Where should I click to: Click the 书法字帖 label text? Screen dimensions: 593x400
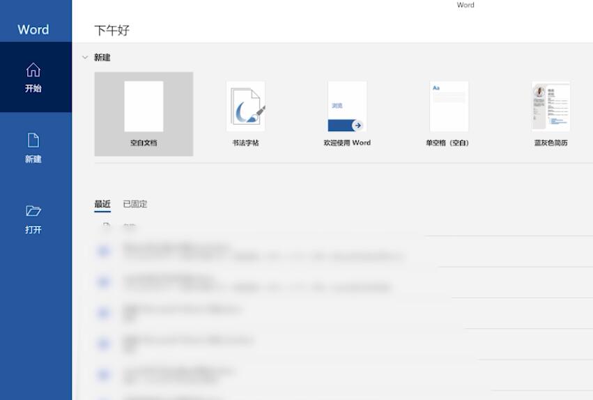[x=245, y=143]
